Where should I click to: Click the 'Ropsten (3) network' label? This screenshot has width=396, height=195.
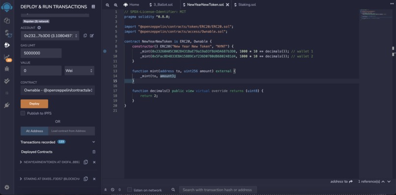click(36, 22)
